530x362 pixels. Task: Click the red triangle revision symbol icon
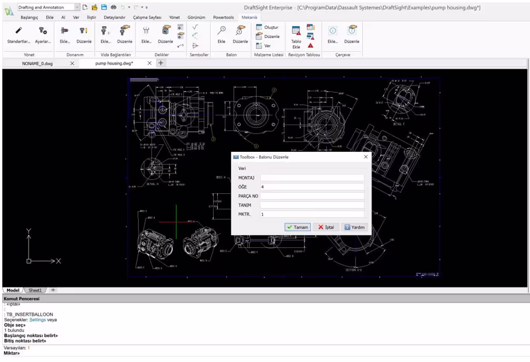(x=310, y=45)
